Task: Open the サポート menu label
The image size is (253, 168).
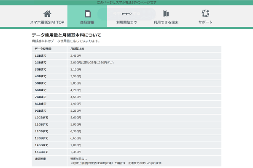Action: (205, 22)
